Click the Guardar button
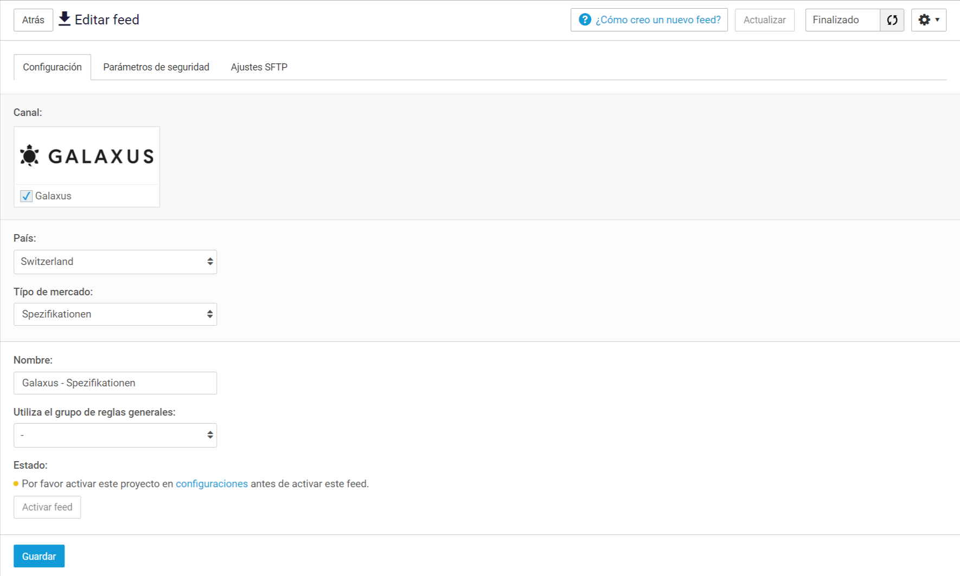Image resolution: width=960 pixels, height=576 pixels. 39,556
